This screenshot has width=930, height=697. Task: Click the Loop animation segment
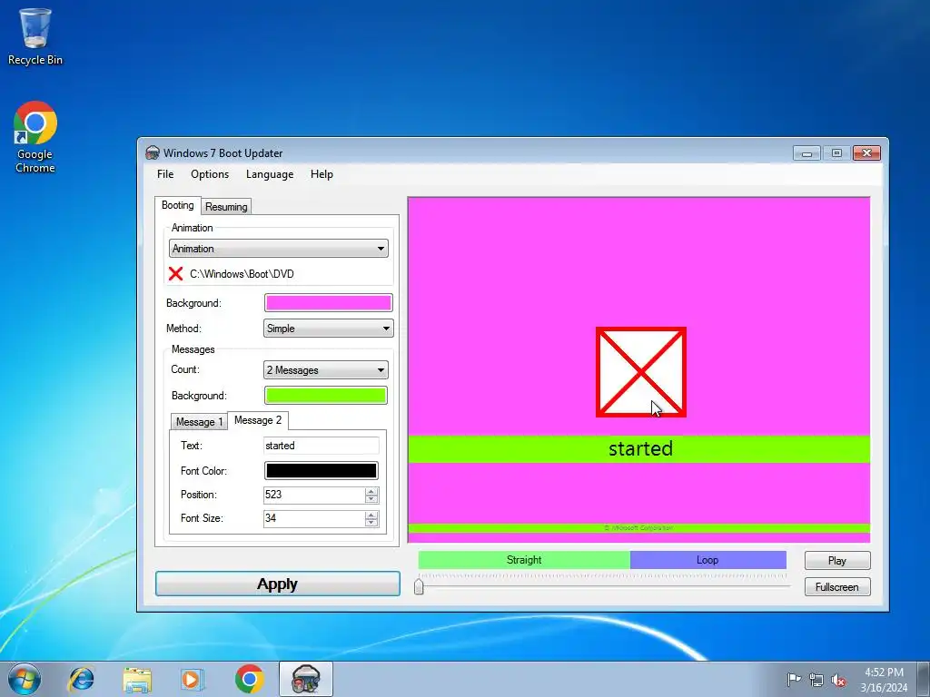tap(707, 560)
